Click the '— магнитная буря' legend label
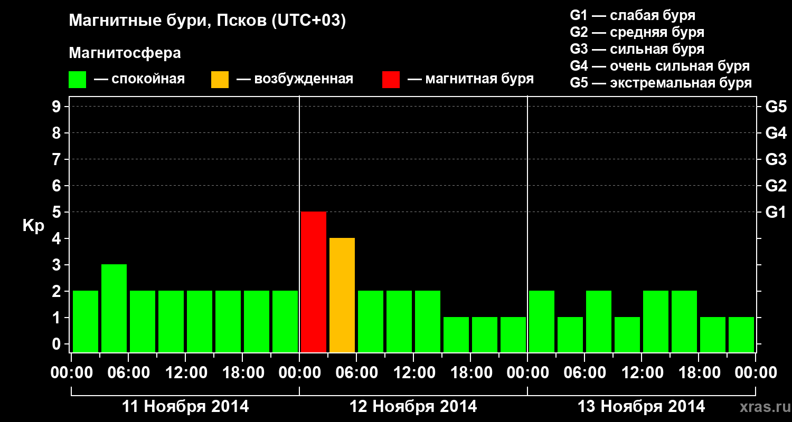Screen dimensions: 792x422 tap(470, 79)
